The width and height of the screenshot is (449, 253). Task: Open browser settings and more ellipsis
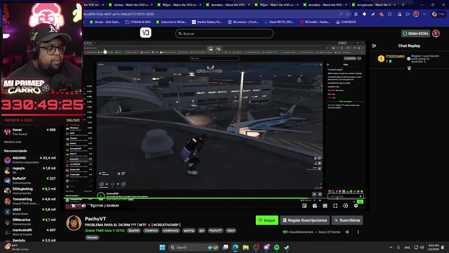424,14
